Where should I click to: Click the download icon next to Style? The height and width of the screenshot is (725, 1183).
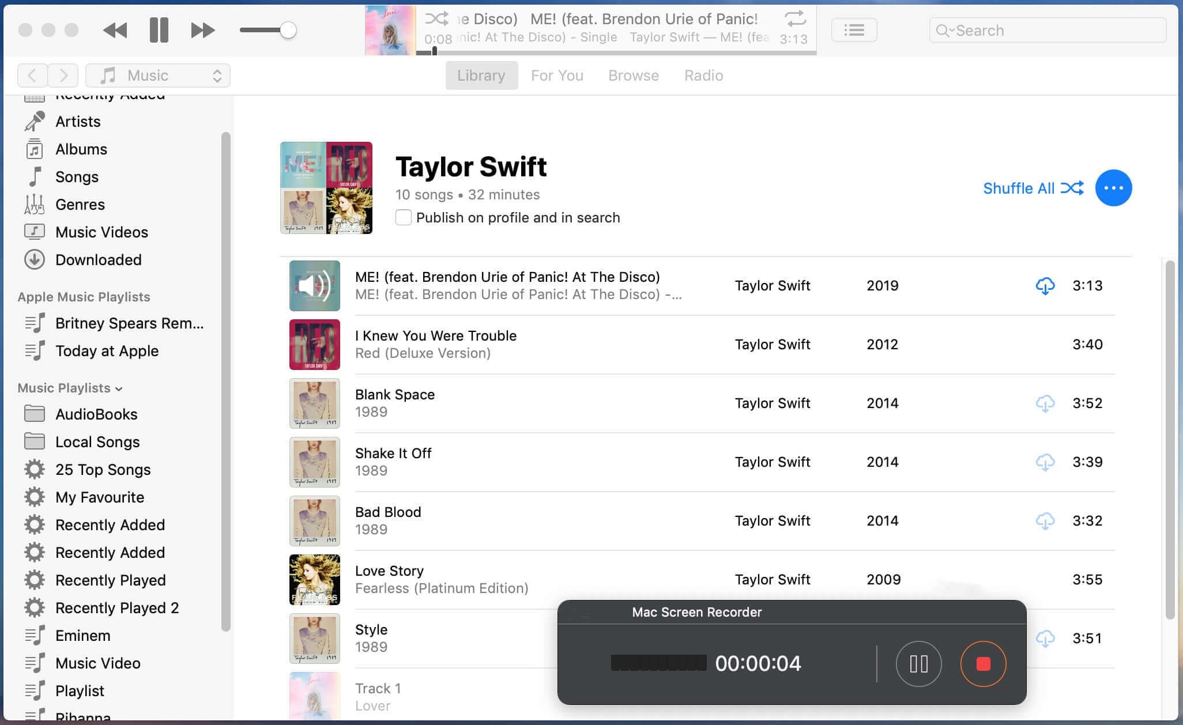[1045, 638]
